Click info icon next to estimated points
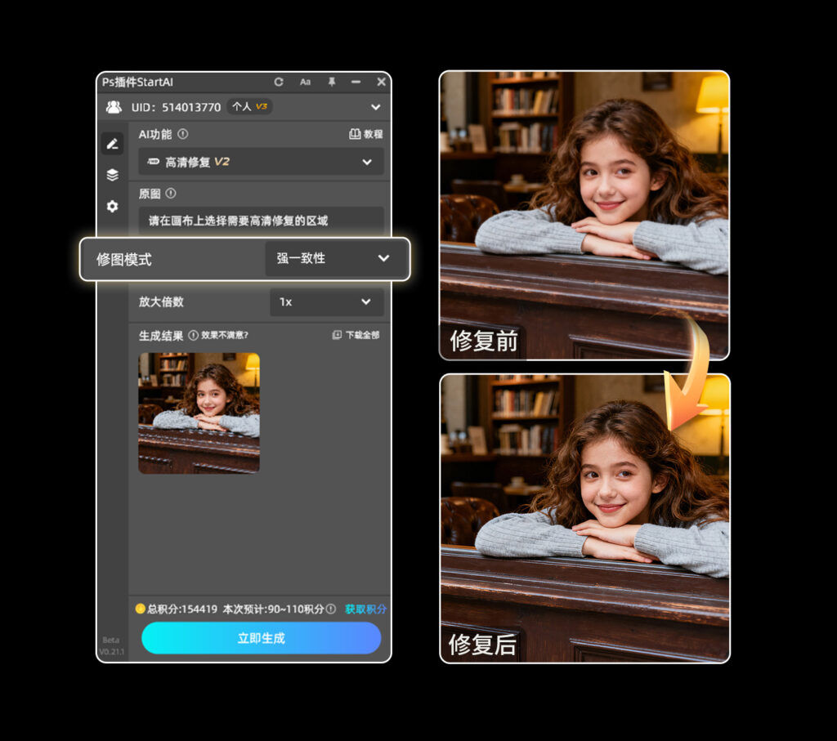This screenshot has height=741, width=837. point(331,609)
